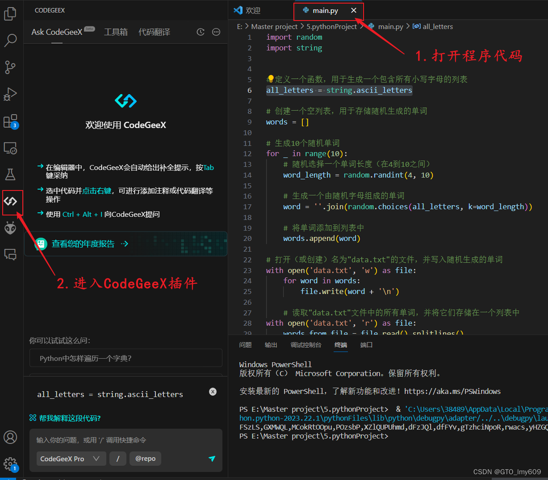548x480 pixels.
Task: Open the chat bubbles view in activity bar
Action: click(x=10, y=255)
